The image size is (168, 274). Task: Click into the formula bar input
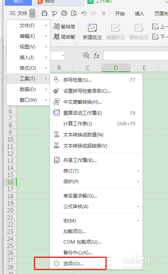point(136,56)
